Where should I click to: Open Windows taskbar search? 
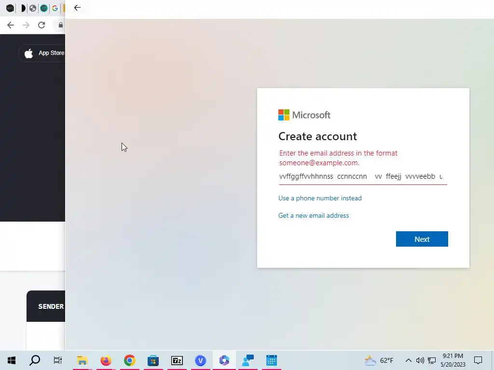click(x=35, y=360)
